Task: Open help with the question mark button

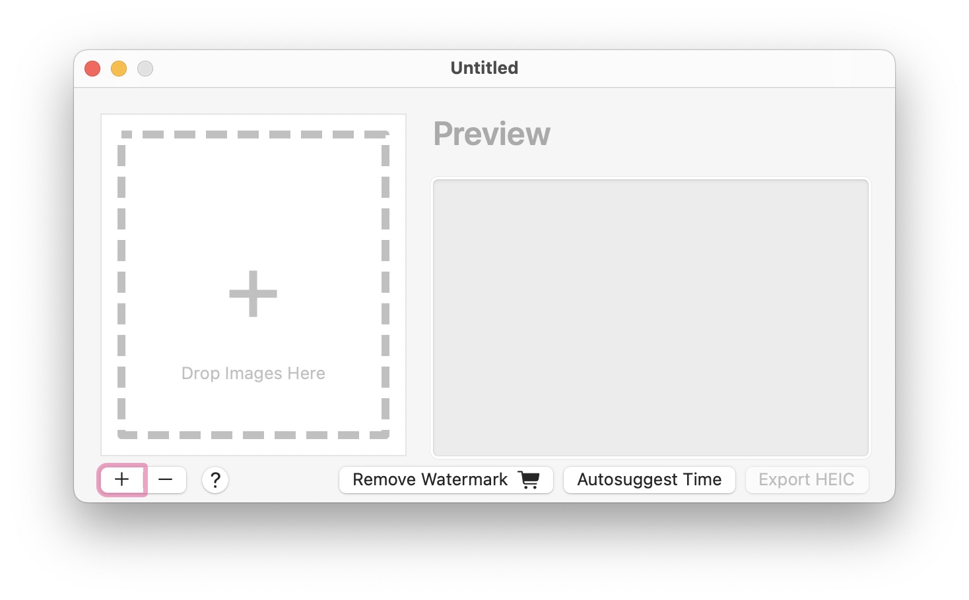Action: (215, 480)
